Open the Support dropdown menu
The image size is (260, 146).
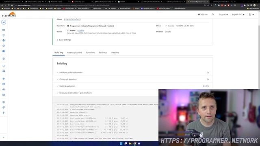pyautogui.click(x=223, y=15)
